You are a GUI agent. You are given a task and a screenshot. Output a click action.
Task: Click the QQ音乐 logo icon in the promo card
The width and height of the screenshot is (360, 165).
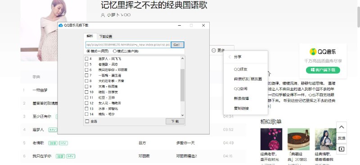coord(313,51)
